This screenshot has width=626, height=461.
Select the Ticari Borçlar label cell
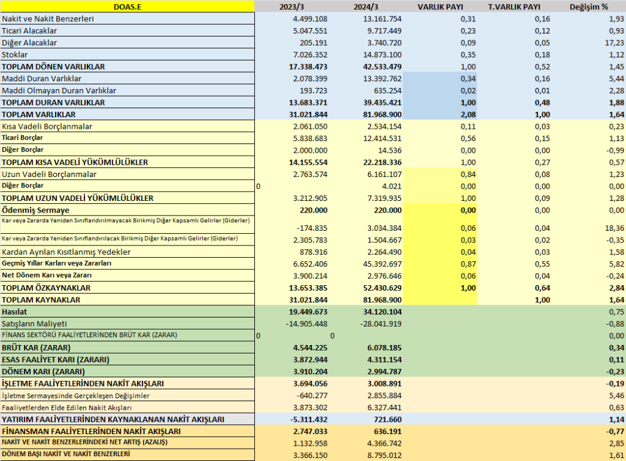tap(127, 138)
